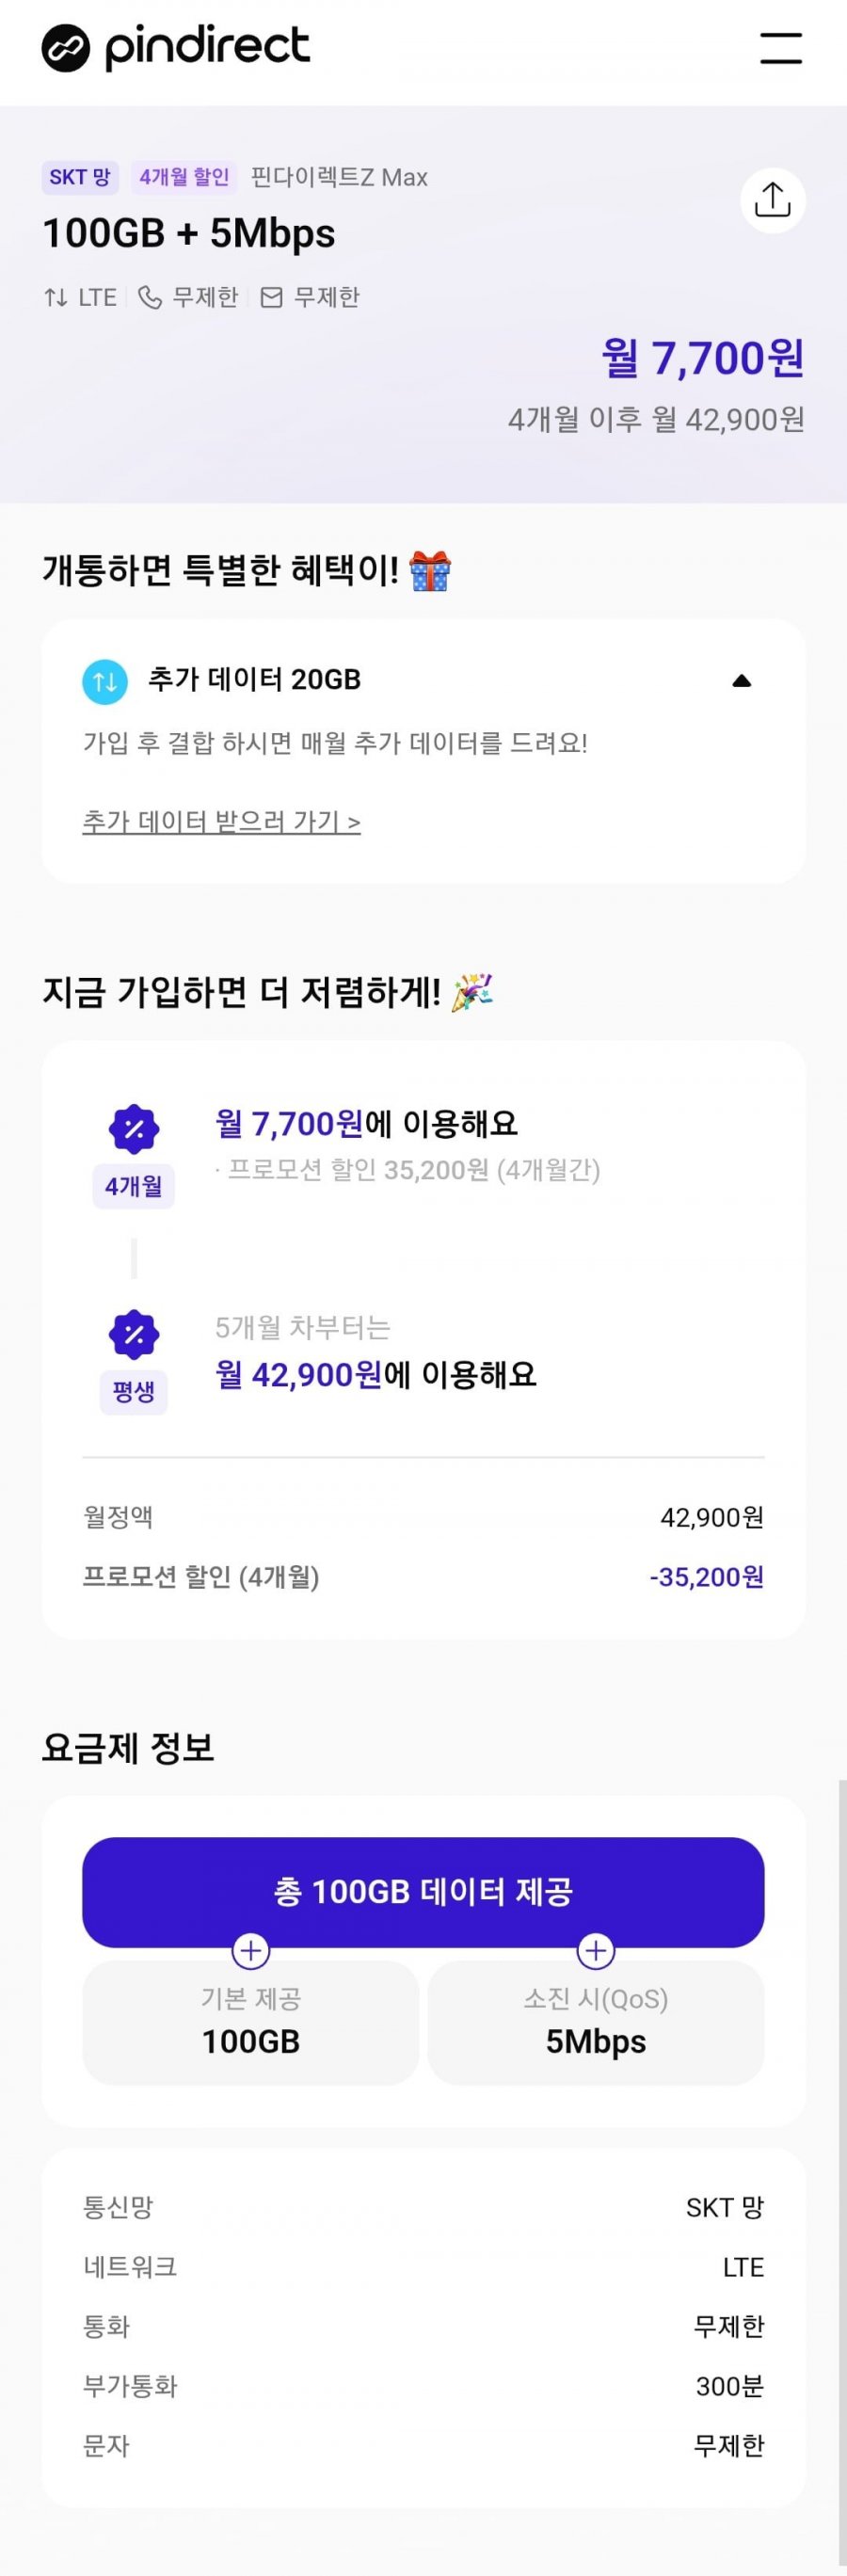Click the blue data arrows icon

point(105,682)
